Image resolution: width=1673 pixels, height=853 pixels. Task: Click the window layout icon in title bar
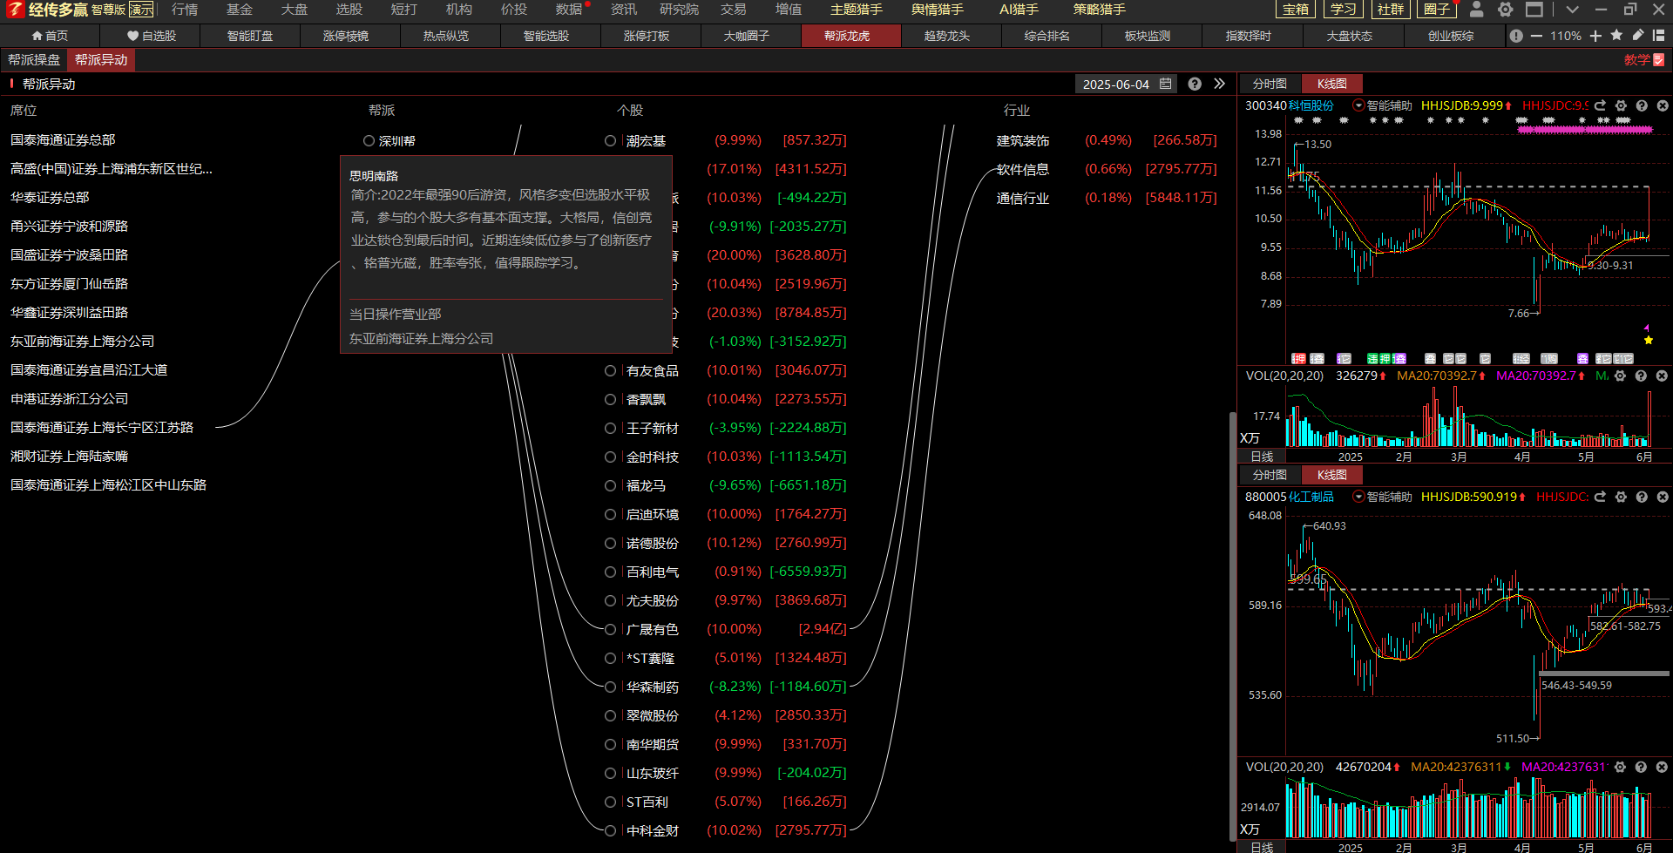coord(1534,10)
